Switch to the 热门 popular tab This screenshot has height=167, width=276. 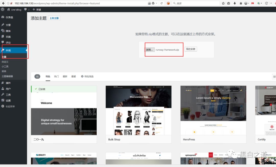56,76
